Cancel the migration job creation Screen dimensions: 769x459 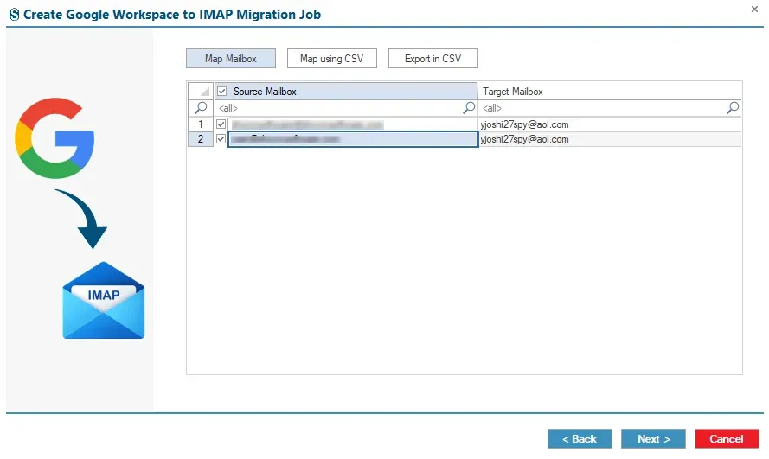coord(727,438)
